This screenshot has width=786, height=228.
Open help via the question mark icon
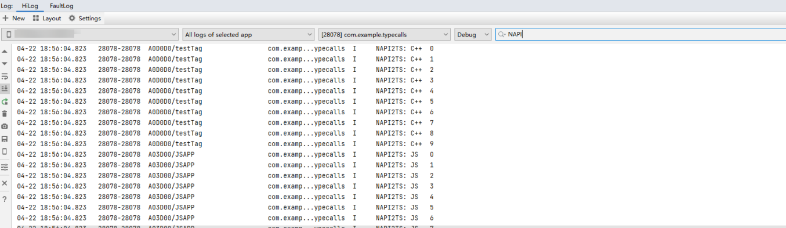tap(5, 200)
